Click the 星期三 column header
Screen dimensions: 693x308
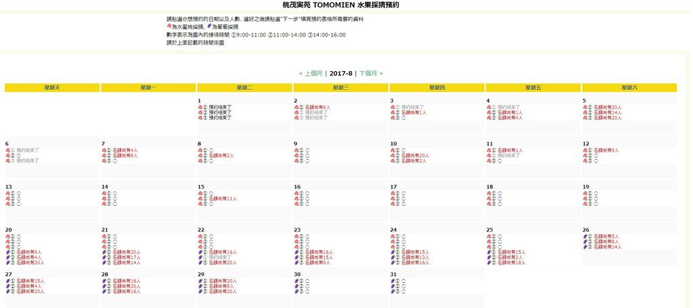click(341, 88)
